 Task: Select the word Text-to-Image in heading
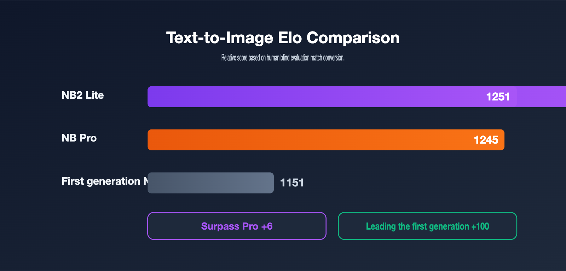point(220,38)
